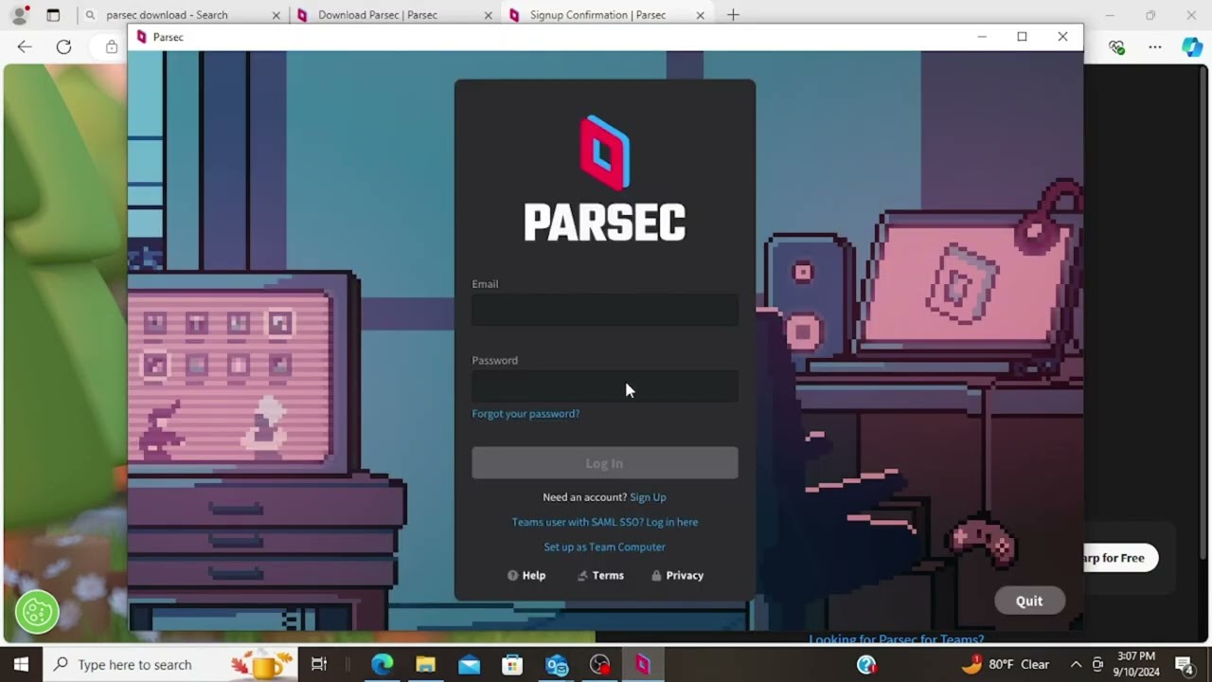The image size is (1212, 682).
Task: Open Task View on taskbar
Action: coord(319,665)
